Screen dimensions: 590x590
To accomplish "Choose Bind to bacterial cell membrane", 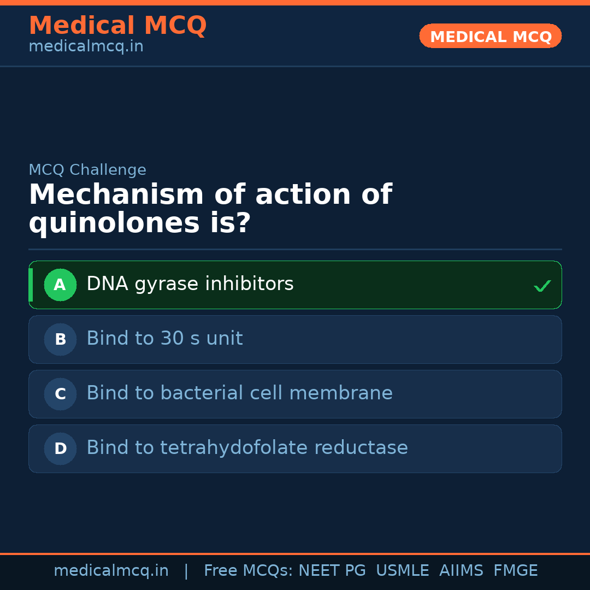I will click(x=239, y=393).
